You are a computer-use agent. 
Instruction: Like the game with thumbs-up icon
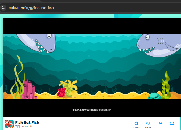pyautogui.click(x=136, y=123)
